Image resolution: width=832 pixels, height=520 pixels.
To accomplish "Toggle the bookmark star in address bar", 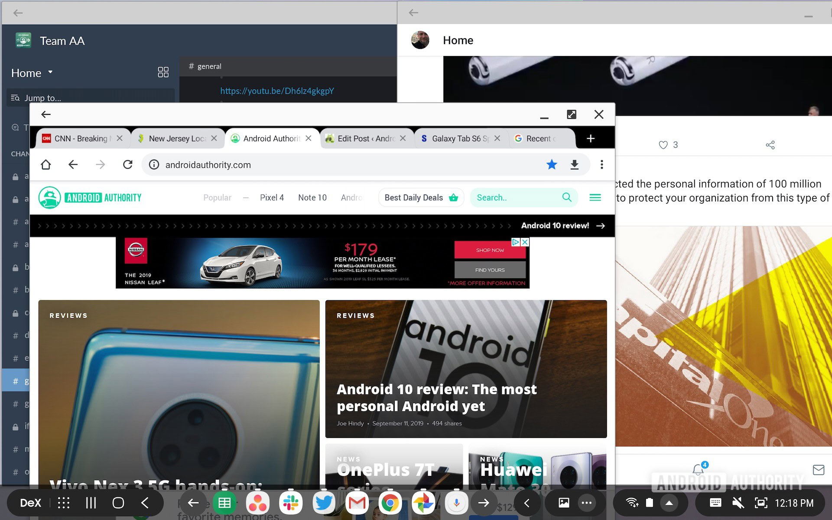I will tap(551, 165).
